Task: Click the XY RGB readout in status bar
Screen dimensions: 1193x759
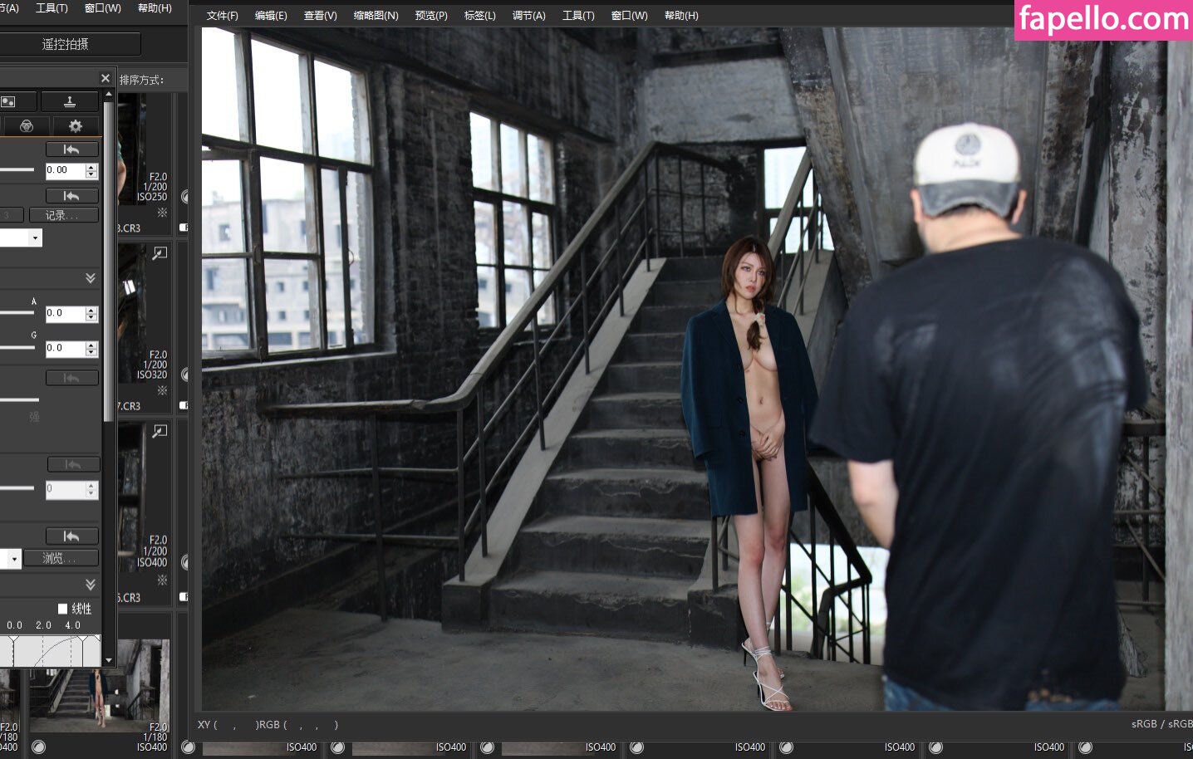Action: click(268, 725)
